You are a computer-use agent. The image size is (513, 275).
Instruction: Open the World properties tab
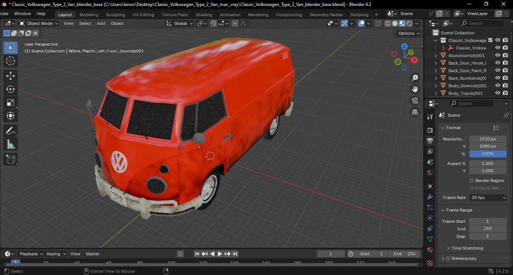pyautogui.click(x=430, y=173)
